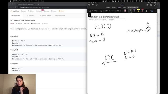The image size is (168, 94).
Task: Select the red pen tool
Action: (142, 10)
